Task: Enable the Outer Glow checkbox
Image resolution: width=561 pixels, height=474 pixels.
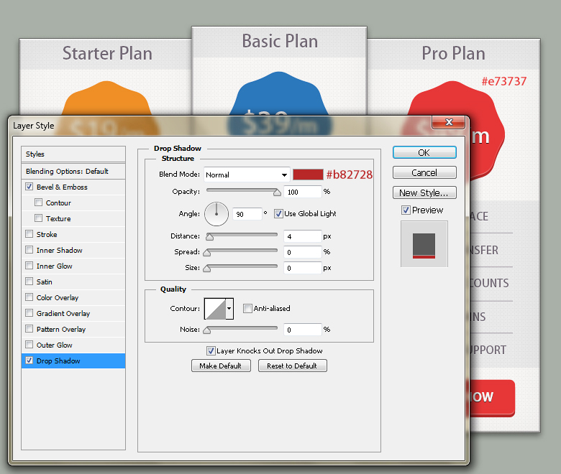Action: coord(29,344)
